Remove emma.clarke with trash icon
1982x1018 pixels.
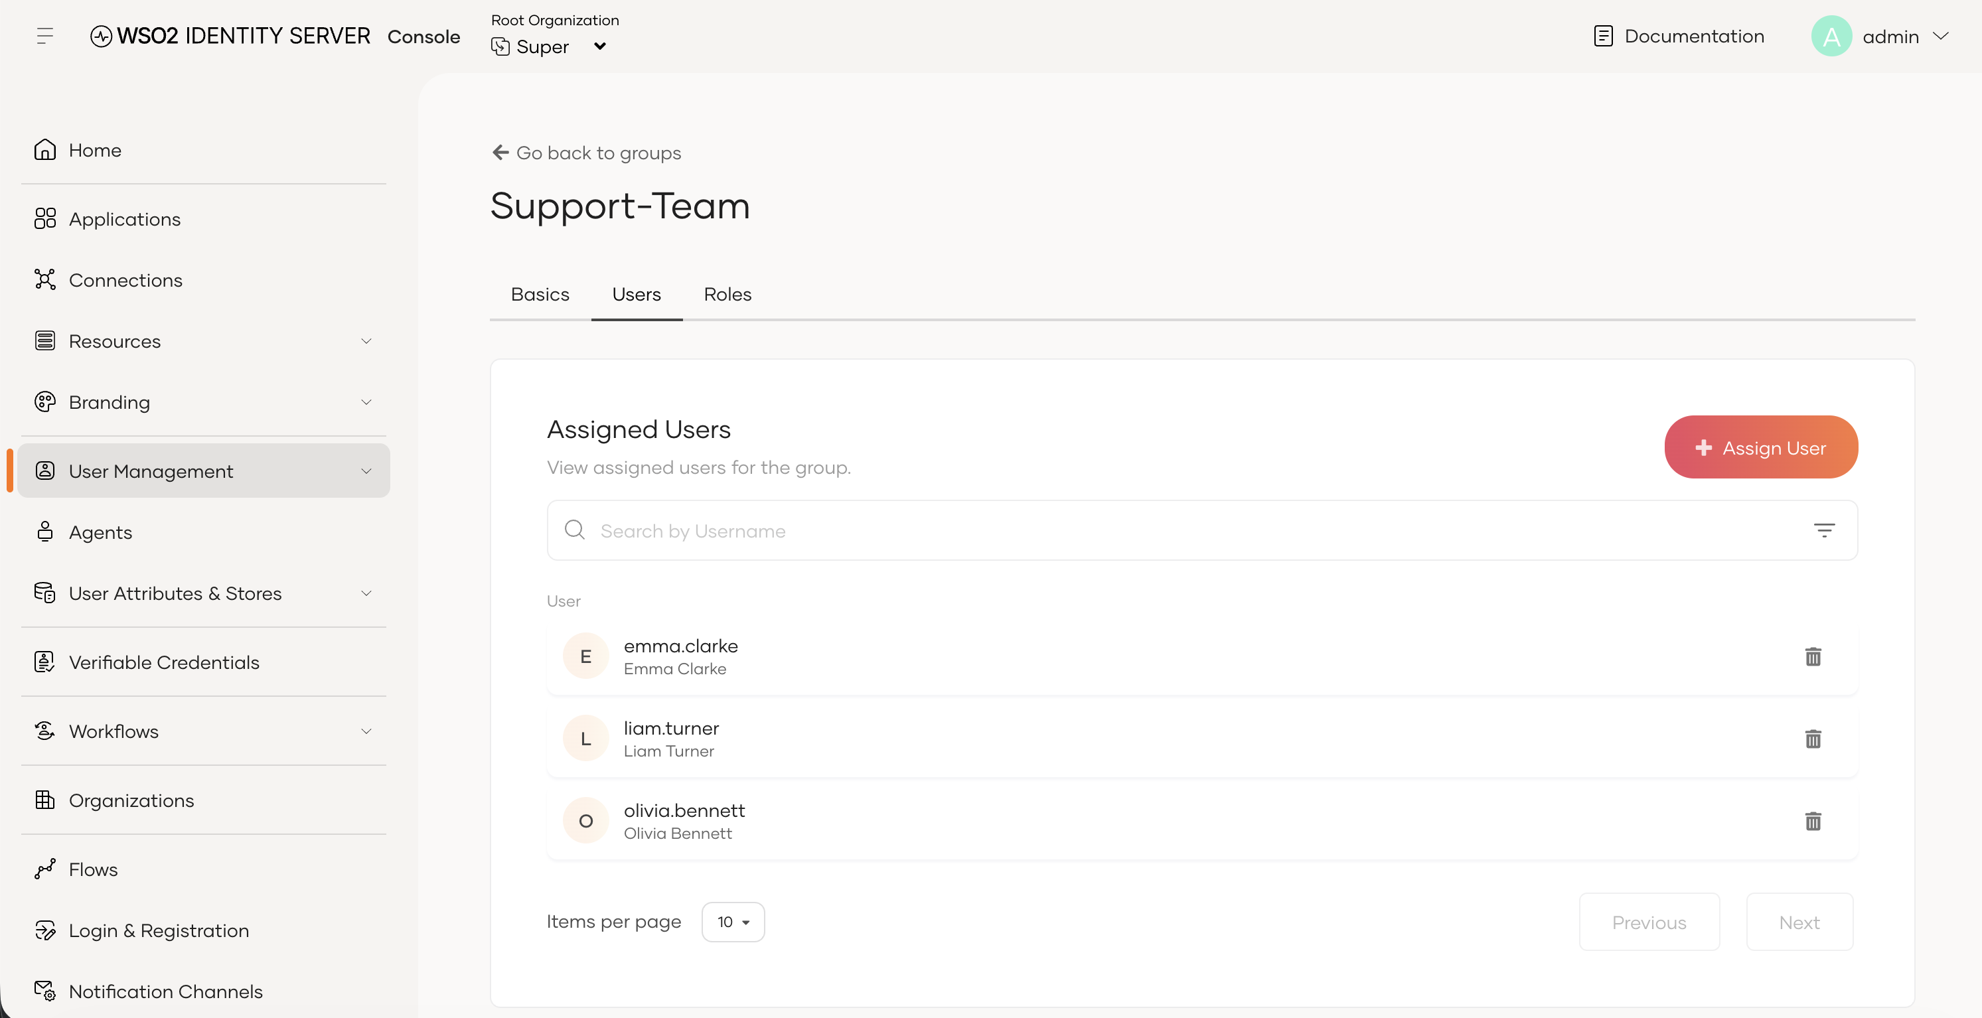click(x=1813, y=656)
